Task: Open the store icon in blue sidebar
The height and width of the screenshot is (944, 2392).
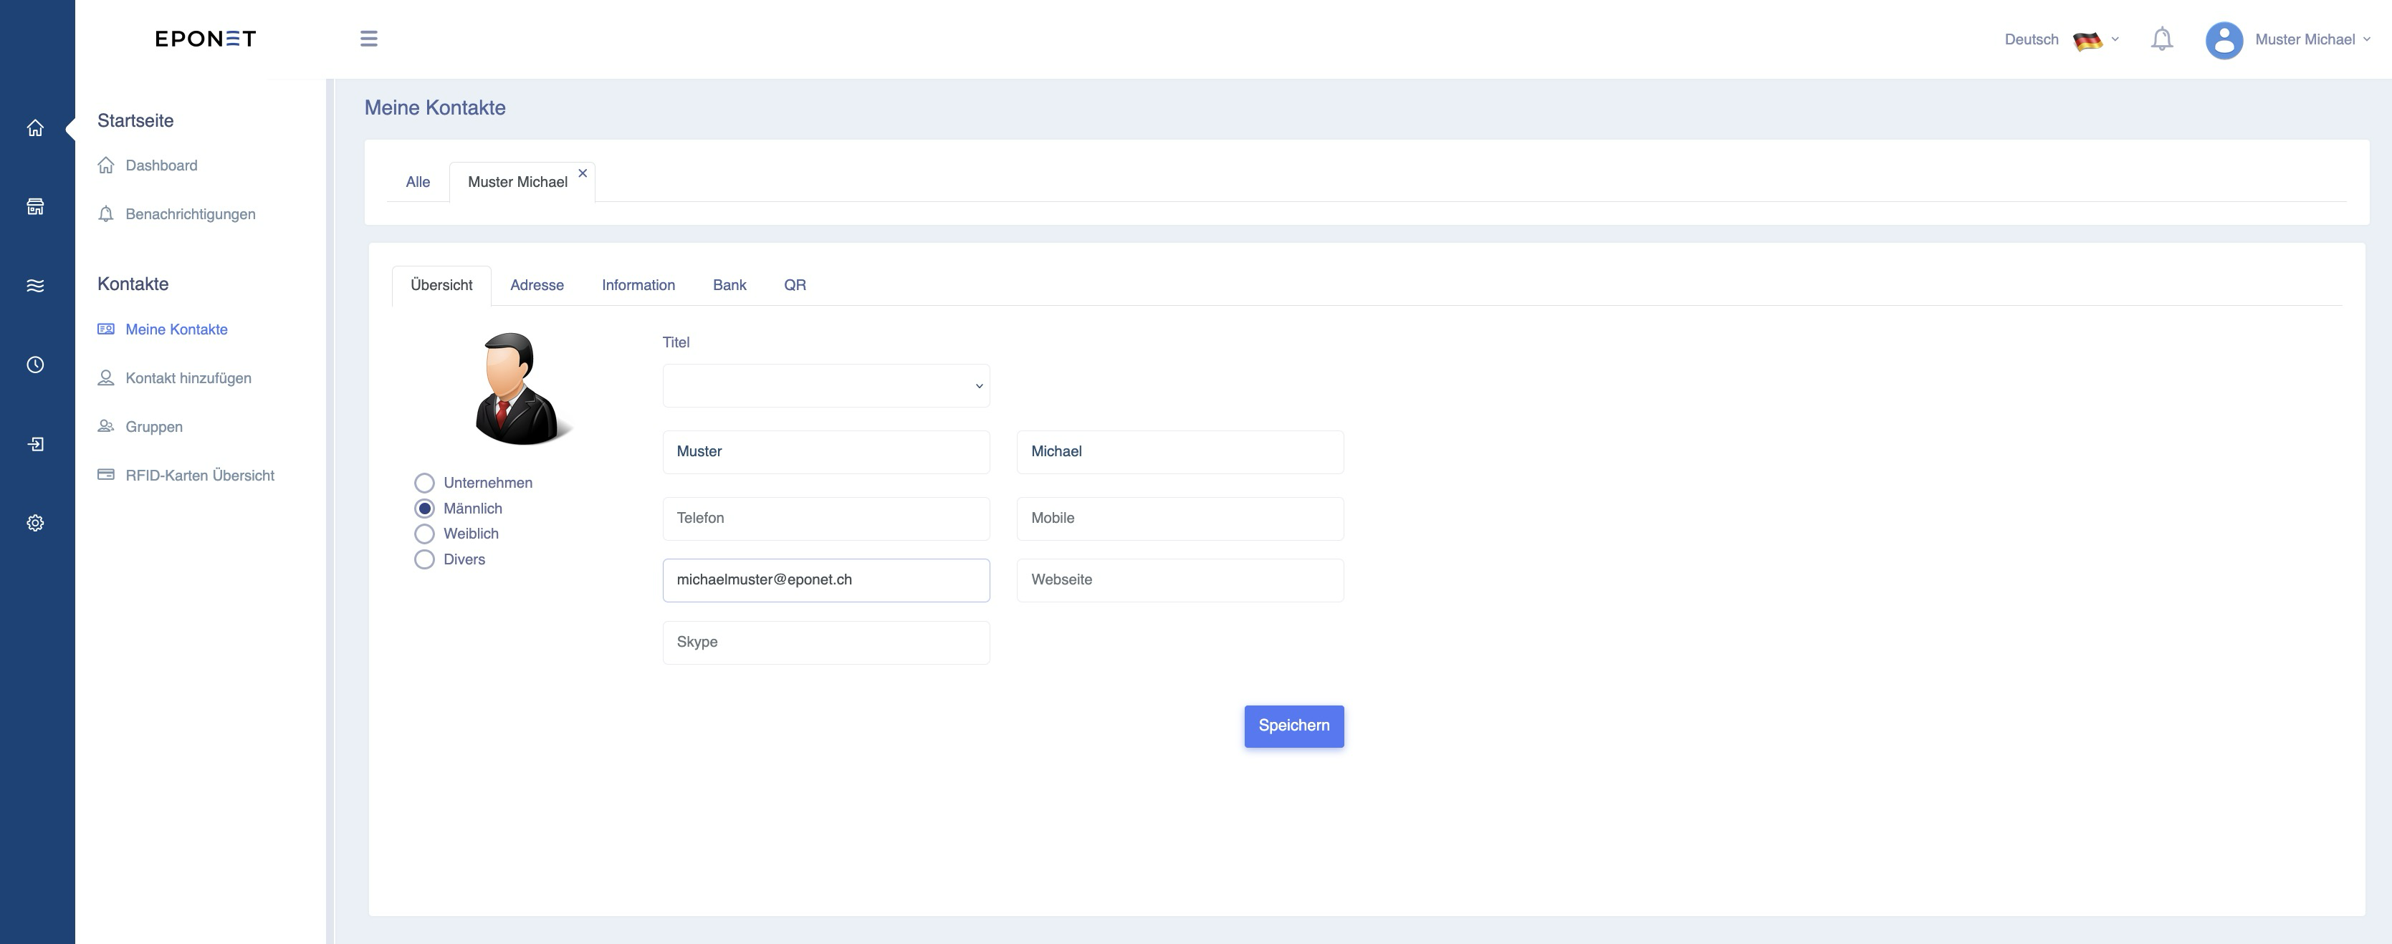Action: click(35, 206)
